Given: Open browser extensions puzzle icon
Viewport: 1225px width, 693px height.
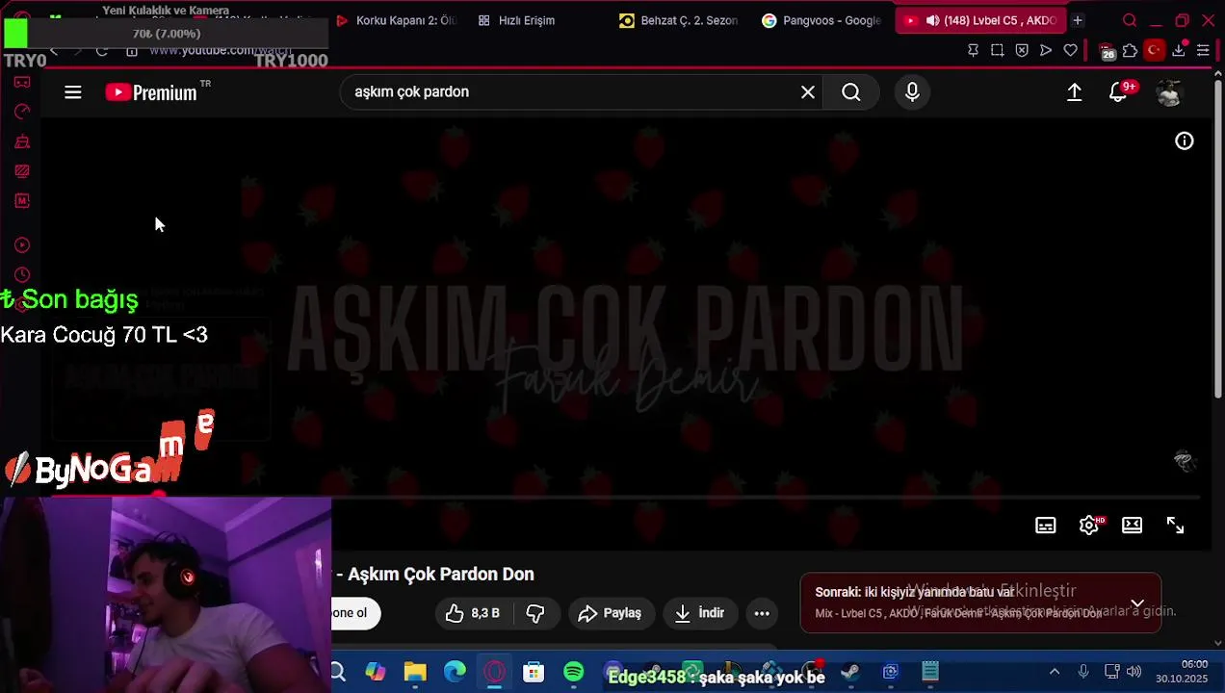Looking at the screenshot, I should click(x=1130, y=50).
